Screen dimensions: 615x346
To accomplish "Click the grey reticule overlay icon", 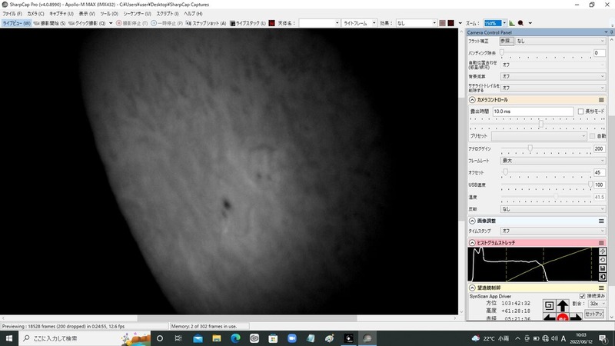I will coord(443,23).
